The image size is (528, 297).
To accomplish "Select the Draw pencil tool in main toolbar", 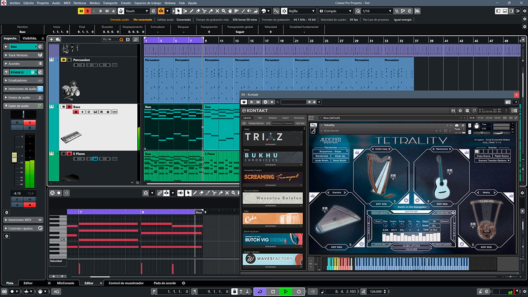I will [x=191, y=11].
